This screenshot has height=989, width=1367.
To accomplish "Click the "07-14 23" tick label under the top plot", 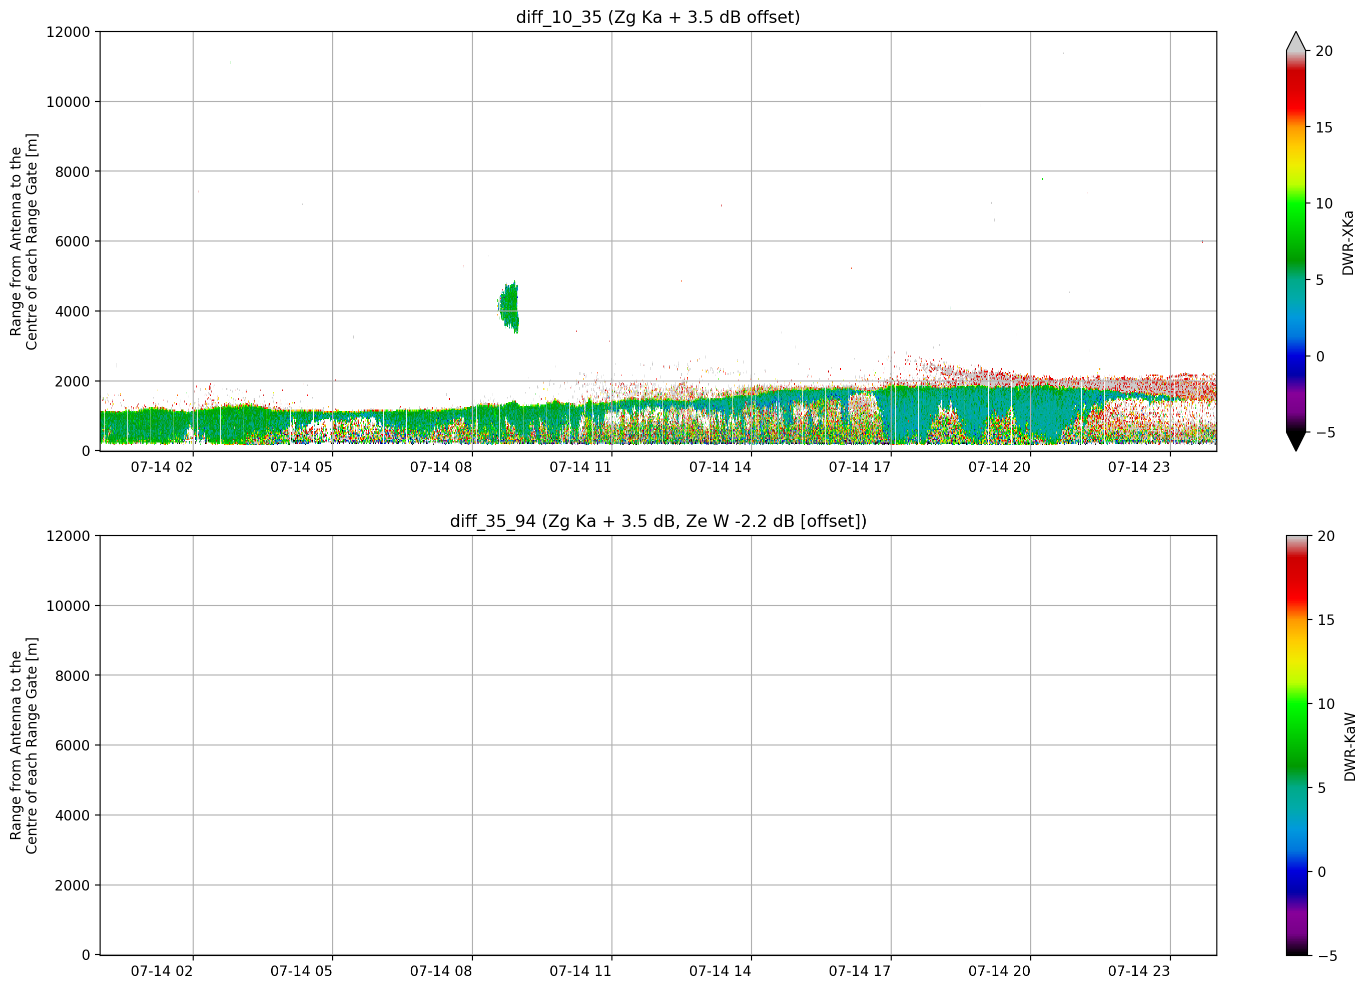I will (x=1138, y=467).
